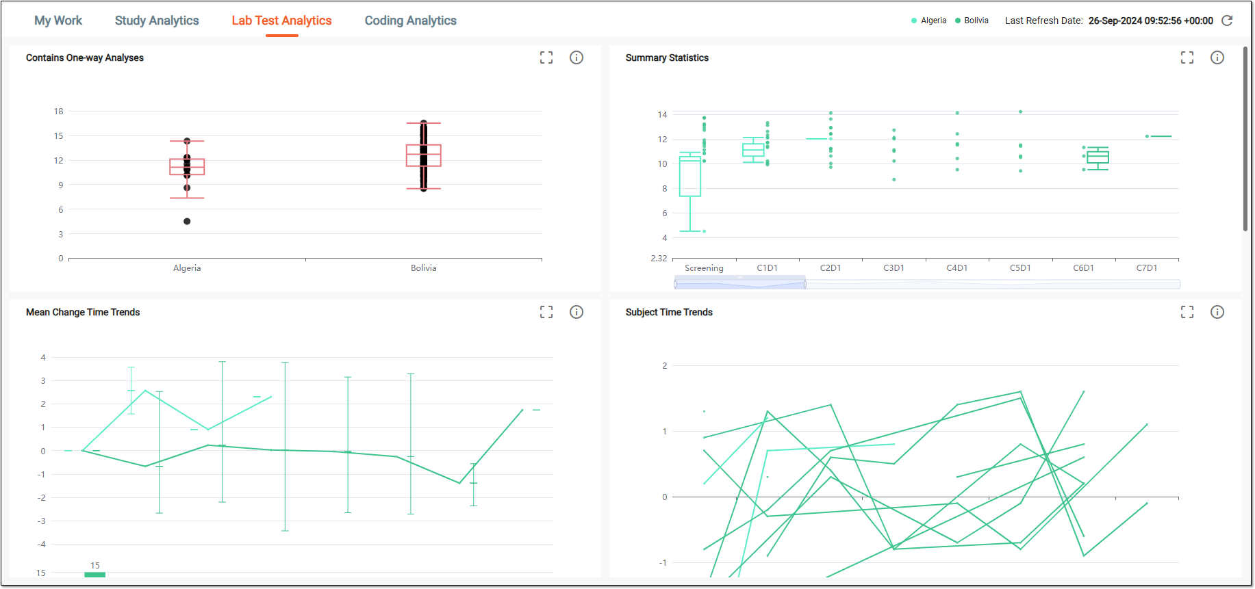Screen dimensions: 1255x589
Task: Show info for Mean Change Time Trends
Action: click(576, 312)
